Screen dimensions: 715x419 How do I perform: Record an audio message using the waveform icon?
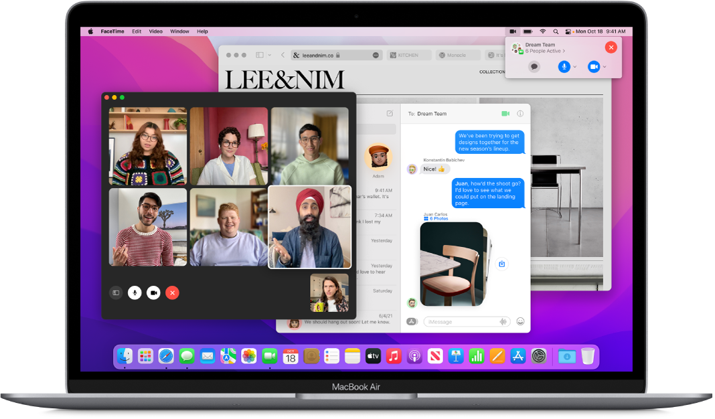pyautogui.click(x=502, y=321)
